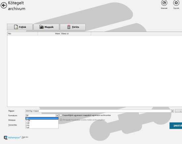The image size is (182, 144).
Task: Browse for folder with the ... button
Action: click(x=178, y=111)
